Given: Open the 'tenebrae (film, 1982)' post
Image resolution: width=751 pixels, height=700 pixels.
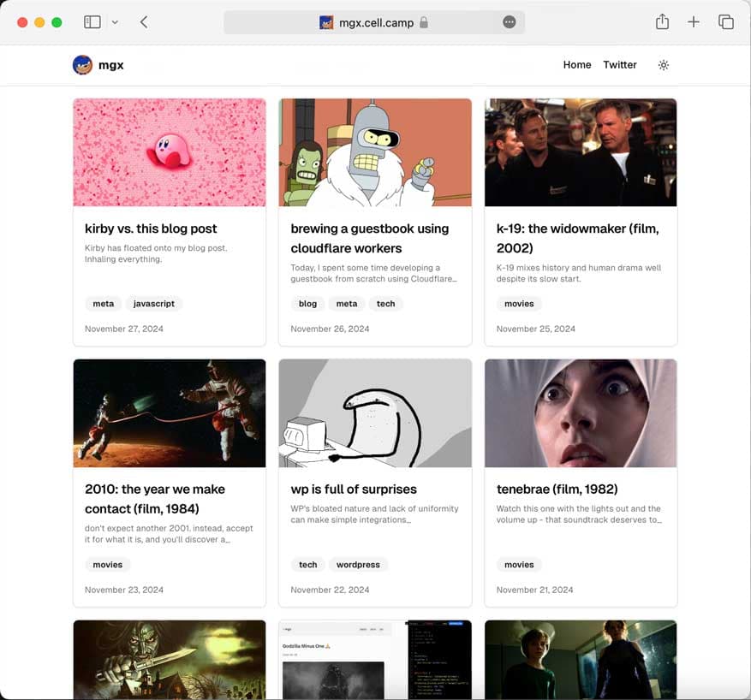Looking at the screenshot, I should (557, 489).
